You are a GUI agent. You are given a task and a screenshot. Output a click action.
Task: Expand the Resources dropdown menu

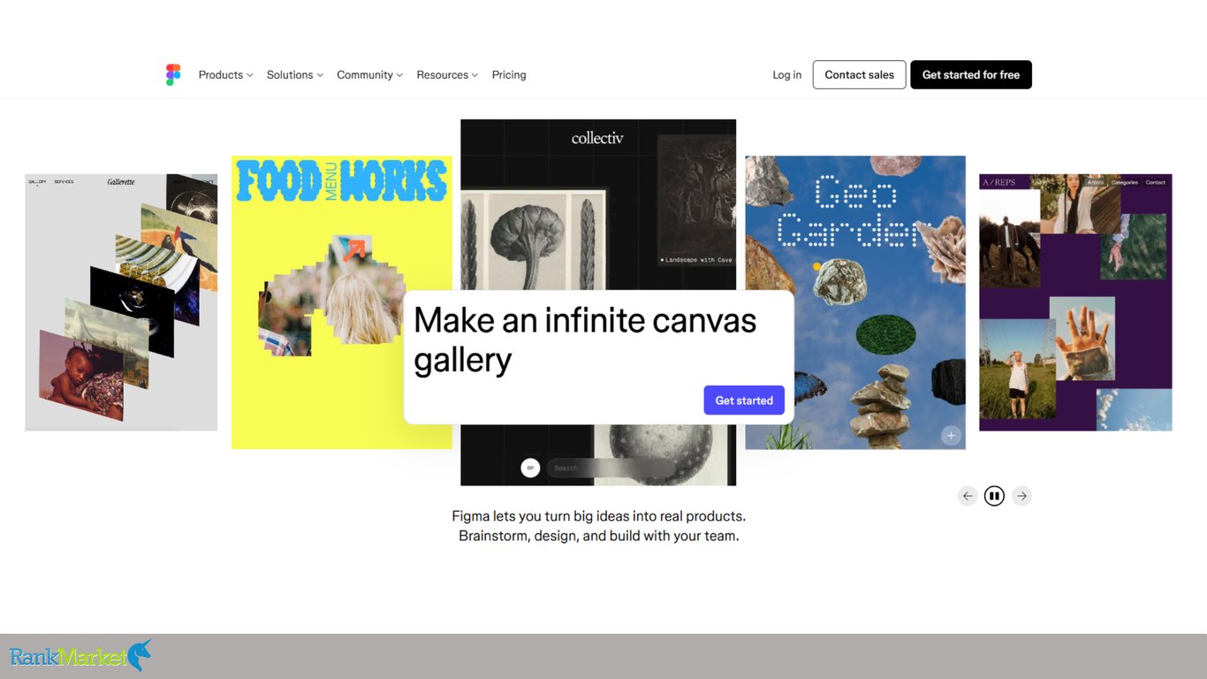point(447,75)
